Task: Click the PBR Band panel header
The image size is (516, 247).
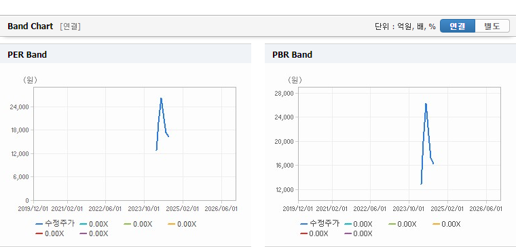Action: pos(390,54)
